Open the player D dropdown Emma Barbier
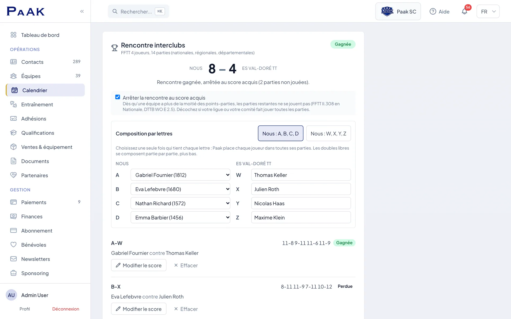Viewport: 511px width, 319px height. [x=180, y=217]
